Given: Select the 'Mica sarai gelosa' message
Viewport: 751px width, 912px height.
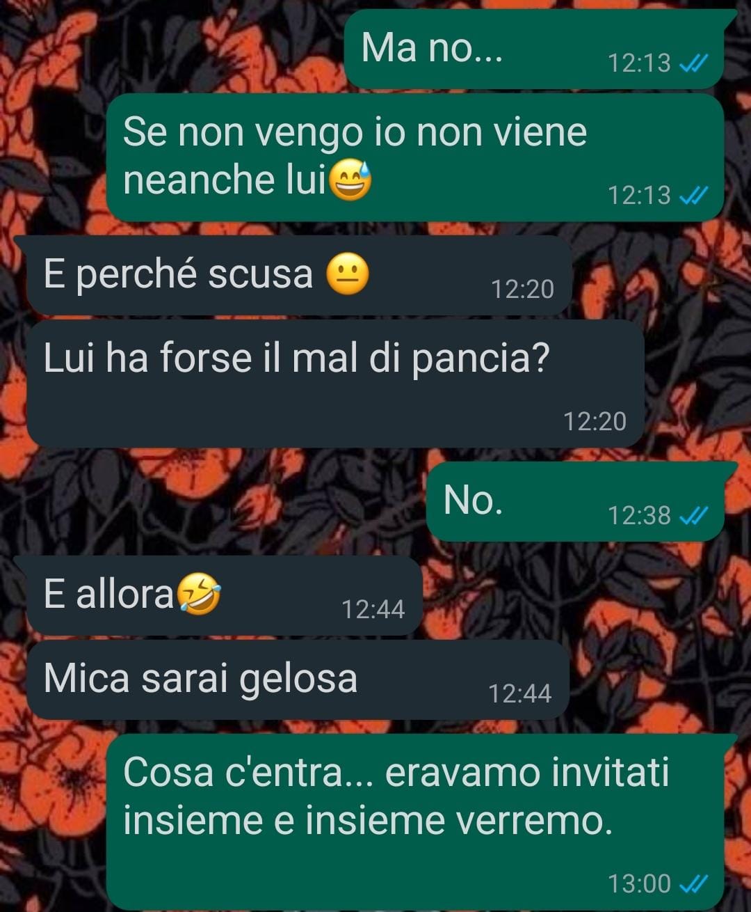Looking at the screenshot, I should 298,680.
